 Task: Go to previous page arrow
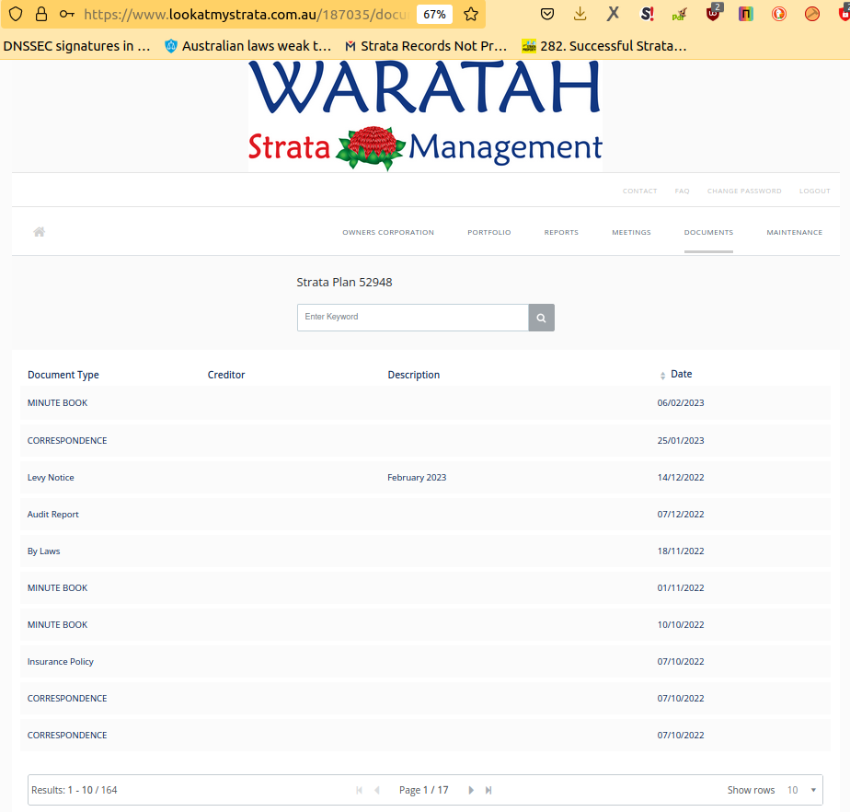click(x=377, y=790)
